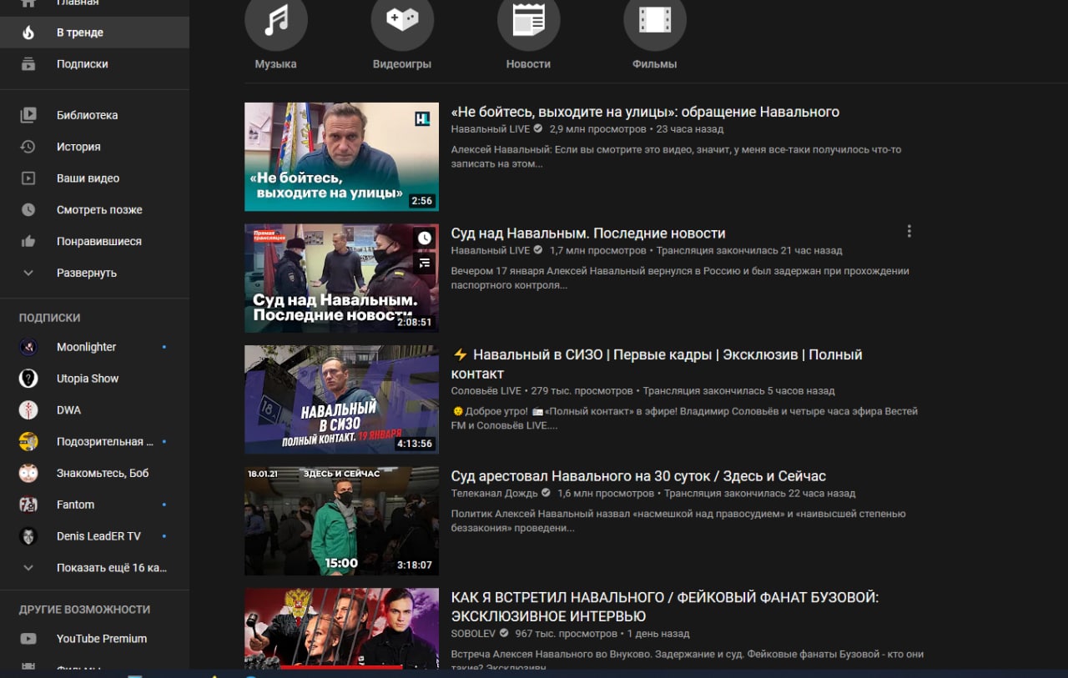Screen dimensions: 1068x678
Task: Click description starting Вечером 17 января
Action: click(680, 278)
